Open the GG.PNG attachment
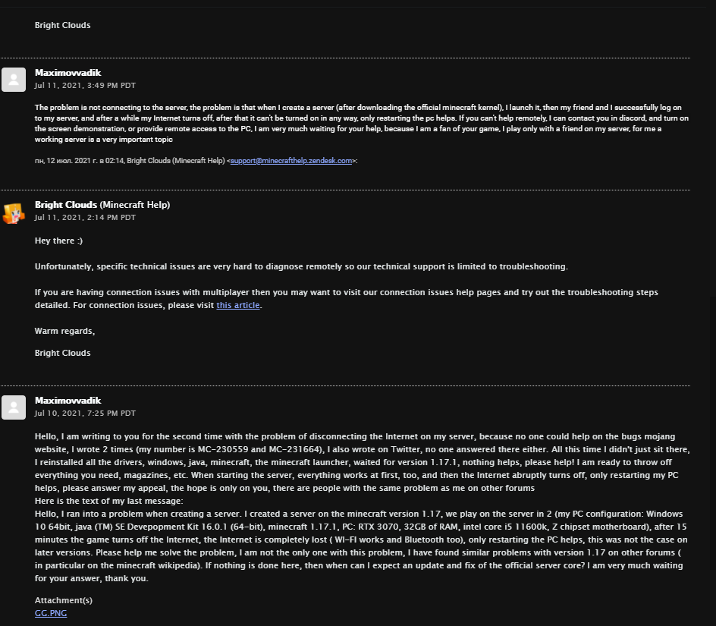 [x=51, y=613]
